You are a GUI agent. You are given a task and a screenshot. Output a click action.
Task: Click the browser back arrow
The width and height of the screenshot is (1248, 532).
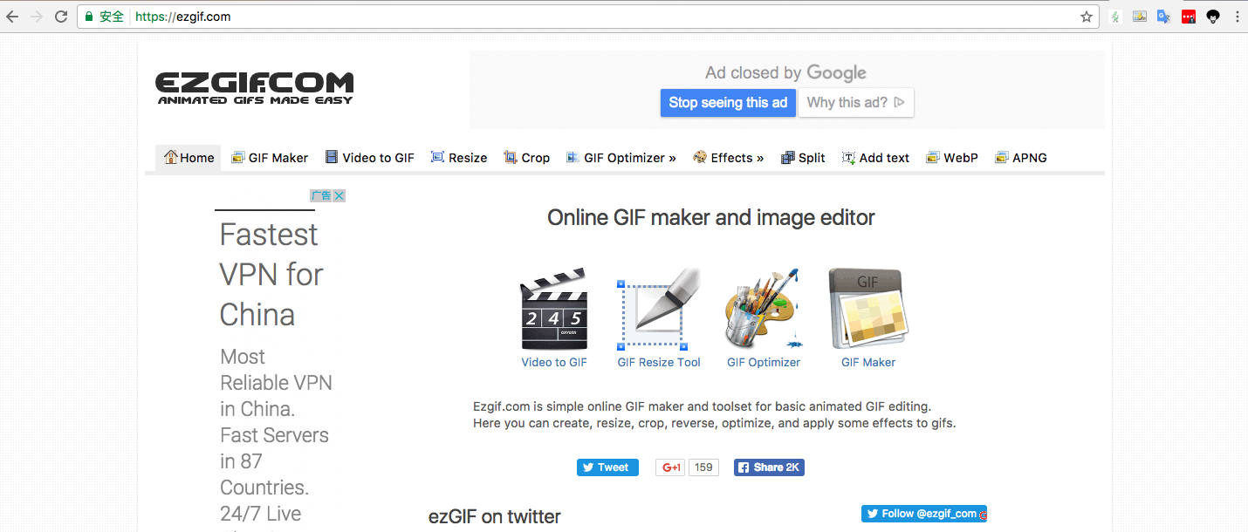pyautogui.click(x=12, y=17)
